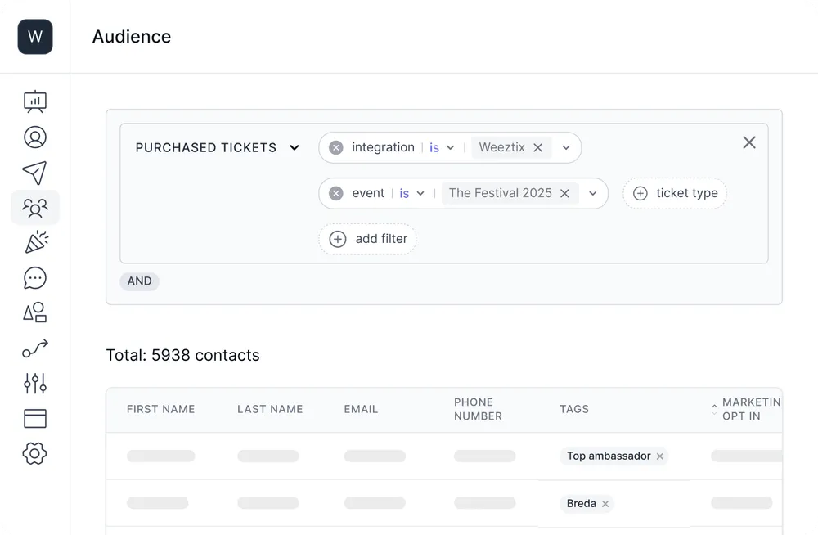Open the event value dropdown chevron
818x535 pixels.
point(592,194)
